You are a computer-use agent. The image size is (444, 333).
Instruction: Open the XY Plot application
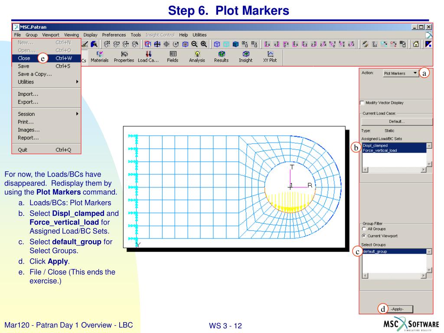270,57
